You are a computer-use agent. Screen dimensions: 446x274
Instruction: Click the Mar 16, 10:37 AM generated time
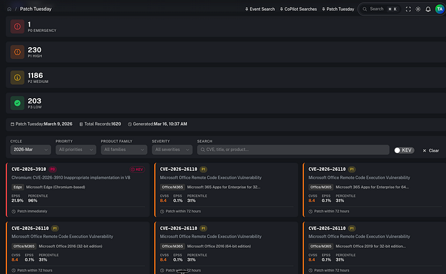click(170, 124)
